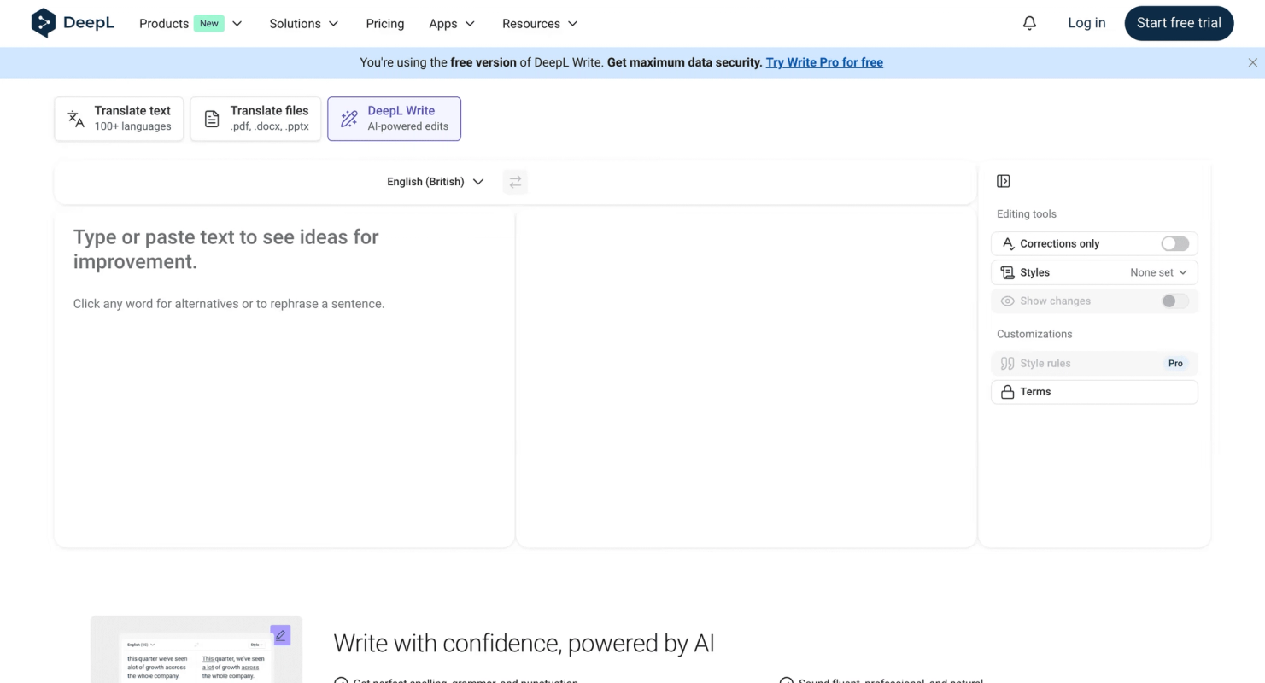Click the demo preview thumbnail image
Screen dimensions: 1265x683
coord(196,650)
